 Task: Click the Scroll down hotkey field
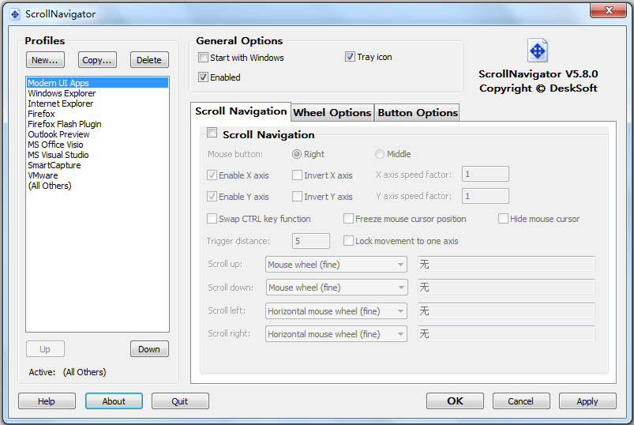click(506, 288)
